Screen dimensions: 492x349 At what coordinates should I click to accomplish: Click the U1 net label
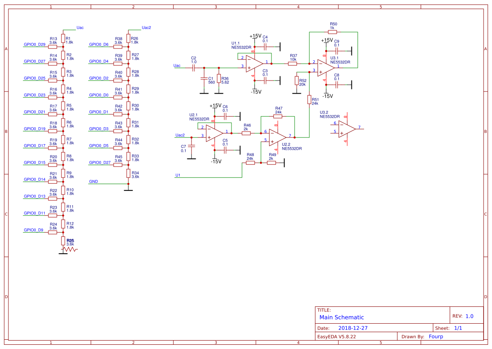point(178,175)
